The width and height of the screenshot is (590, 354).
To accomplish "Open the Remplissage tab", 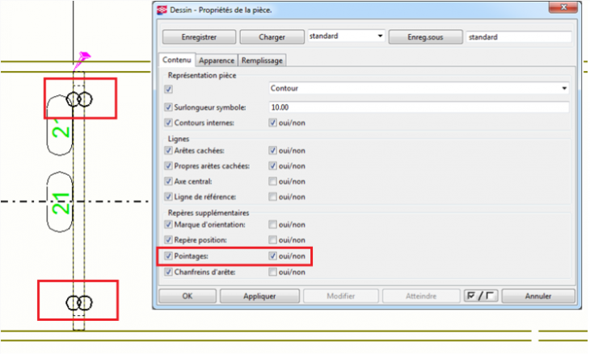I will pos(262,60).
